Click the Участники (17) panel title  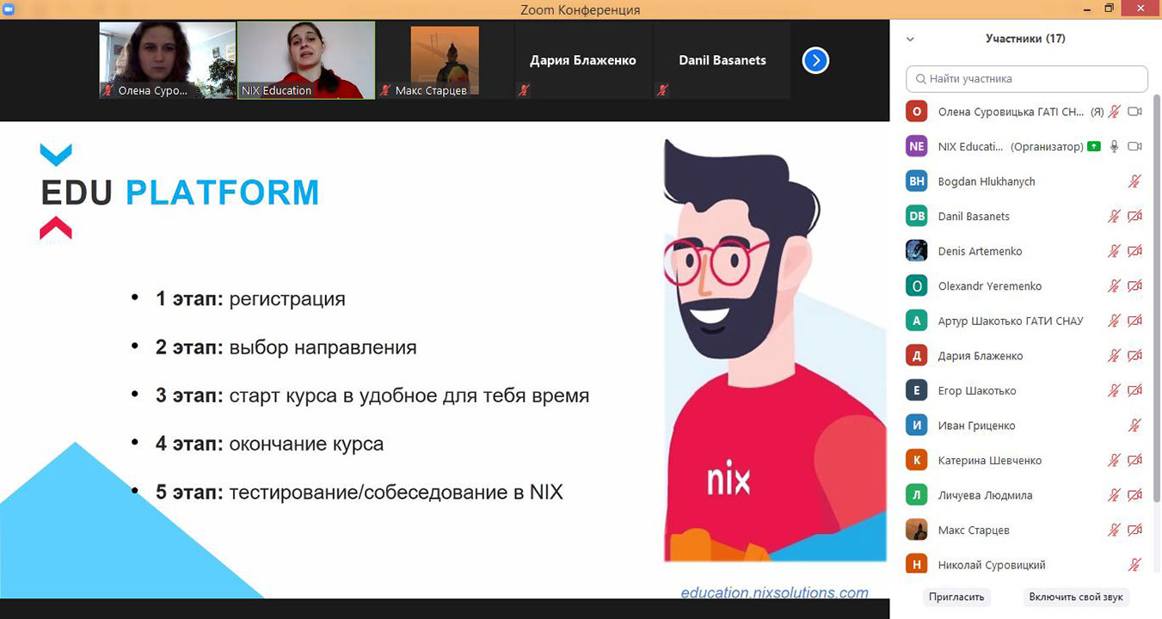click(1026, 39)
